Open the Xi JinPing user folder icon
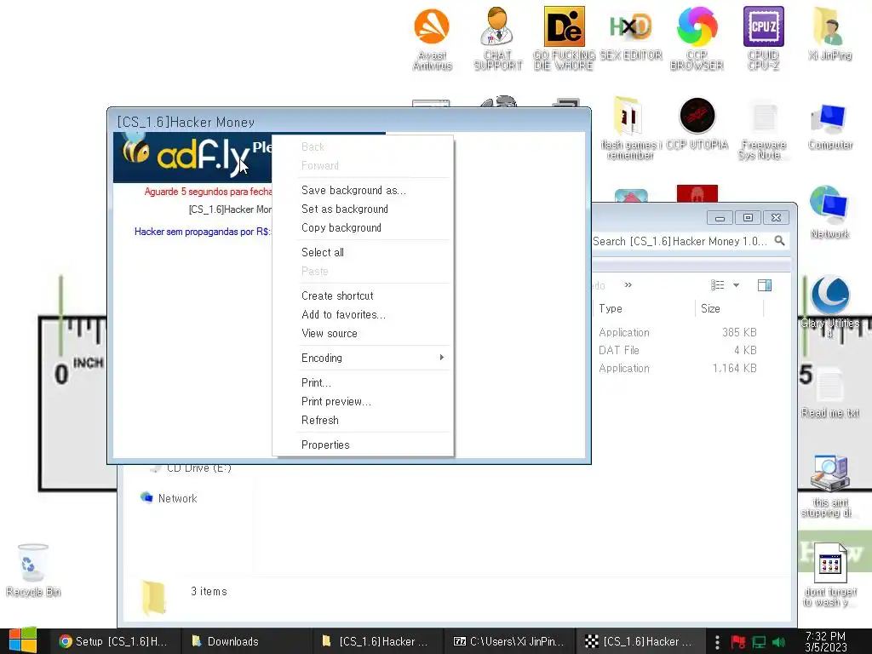The height and width of the screenshot is (654, 872). pyautogui.click(x=829, y=33)
